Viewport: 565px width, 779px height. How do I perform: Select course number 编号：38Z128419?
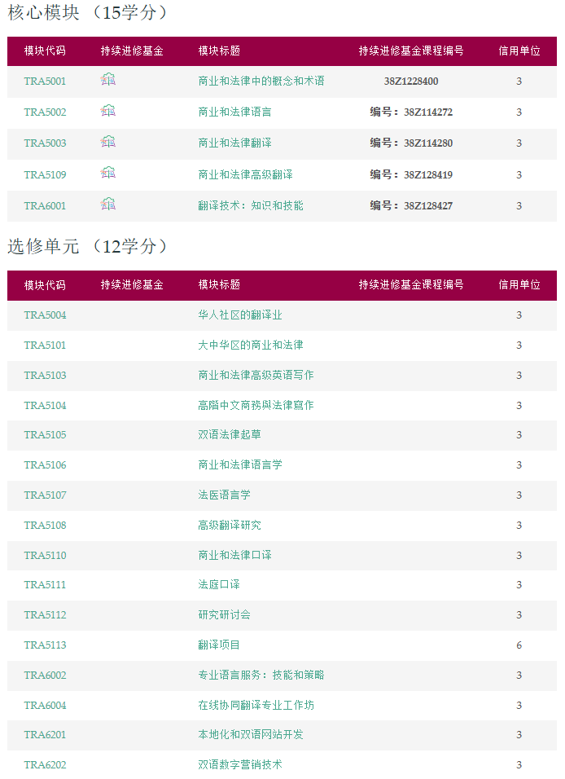click(411, 175)
